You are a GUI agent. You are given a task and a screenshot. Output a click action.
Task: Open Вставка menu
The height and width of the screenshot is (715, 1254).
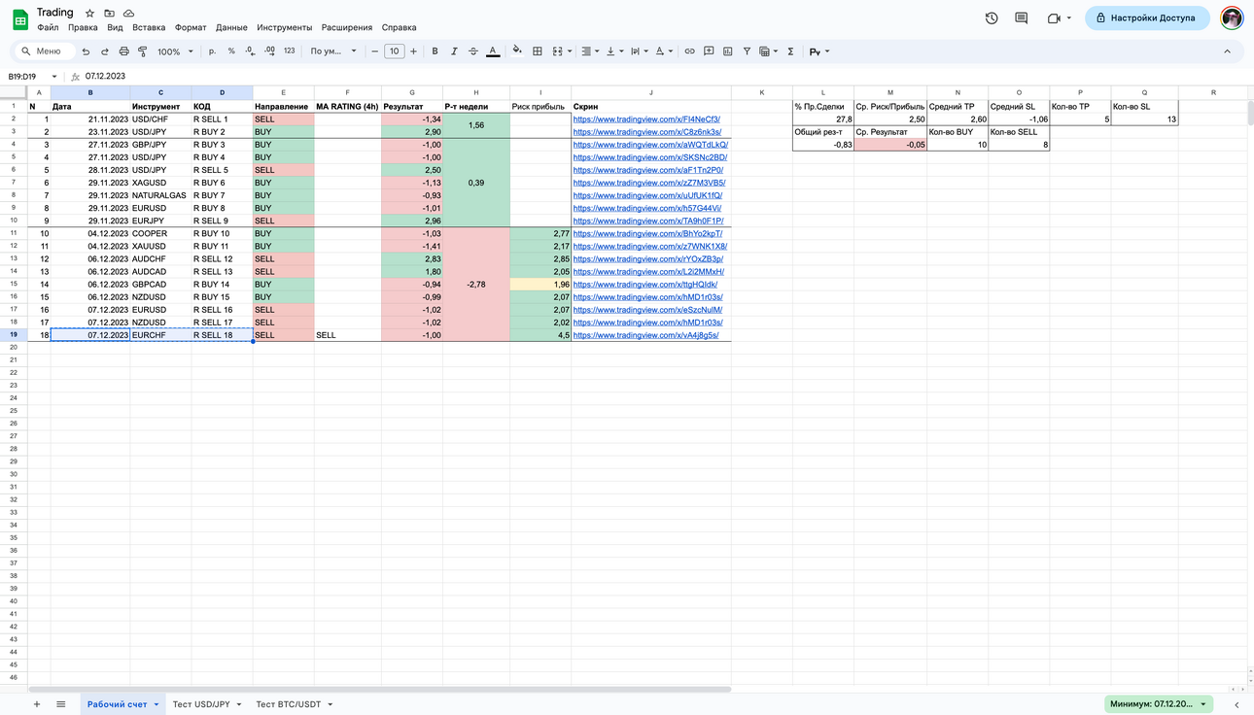pyautogui.click(x=149, y=27)
